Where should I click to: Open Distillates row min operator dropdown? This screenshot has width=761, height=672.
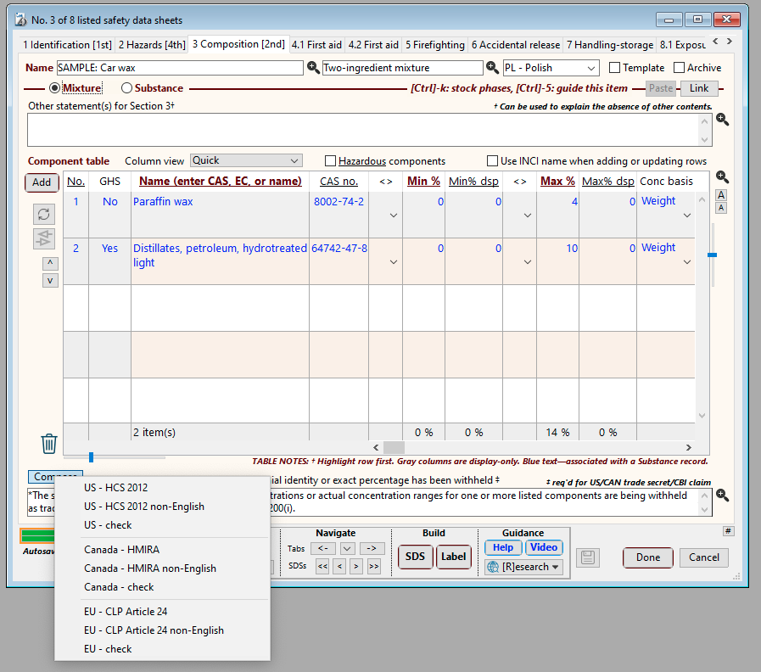(x=394, y=261)
